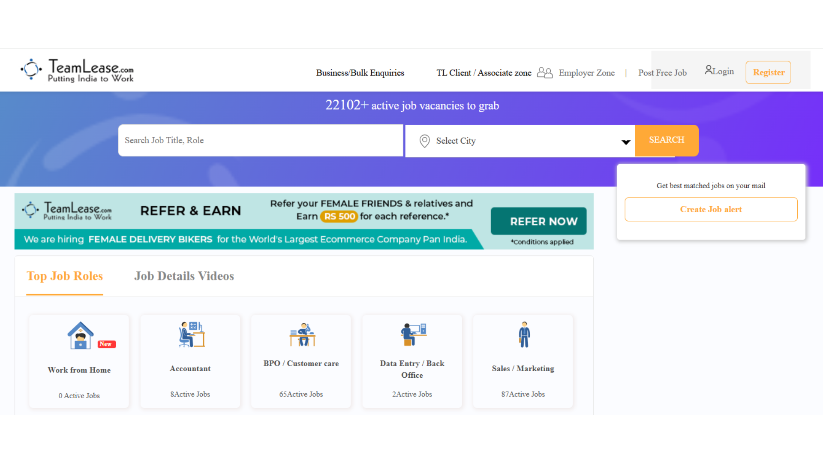Viewport: 823px width, 463px height.
Task: Click '65Active Jobs' text
Action: click(x=301, y=394)
